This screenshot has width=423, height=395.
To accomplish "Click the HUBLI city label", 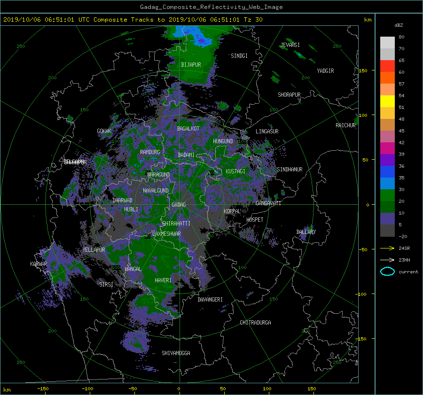I will point(131,209).
